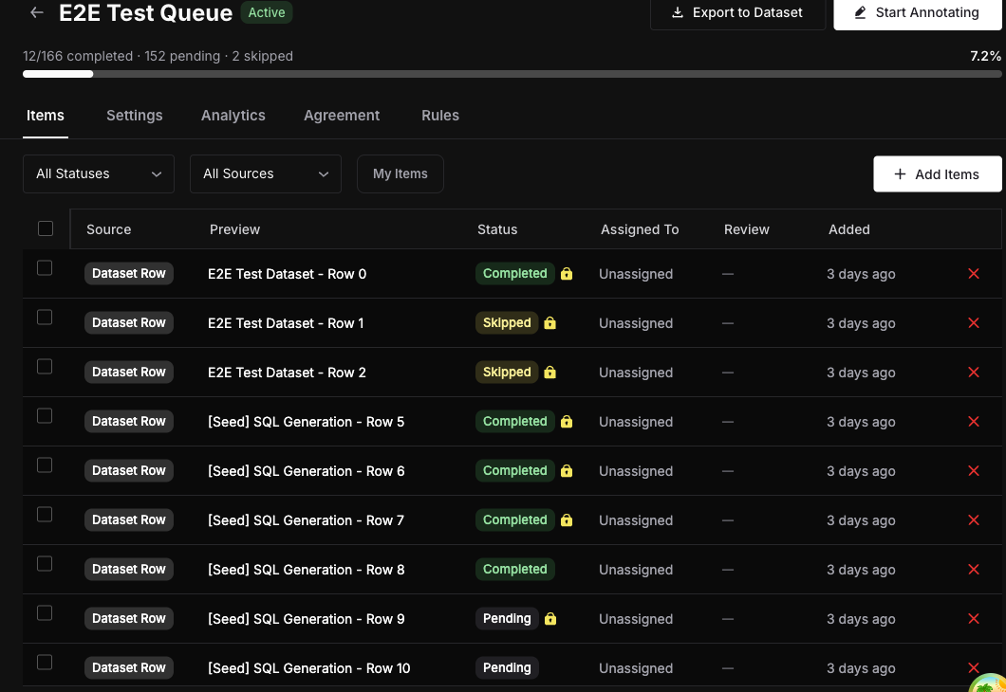Image resolution: width=1006 pixels, height=692 pixels.
Task: Remove the SQL Generation Row 10 item
Action: coord(974,667)
